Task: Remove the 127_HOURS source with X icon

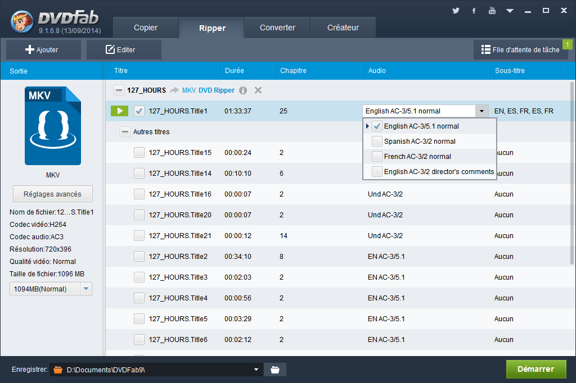Action: coord(258,90)
